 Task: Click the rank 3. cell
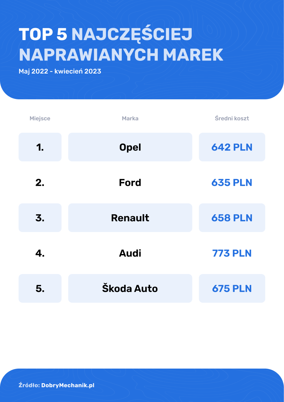click(40, 218)
